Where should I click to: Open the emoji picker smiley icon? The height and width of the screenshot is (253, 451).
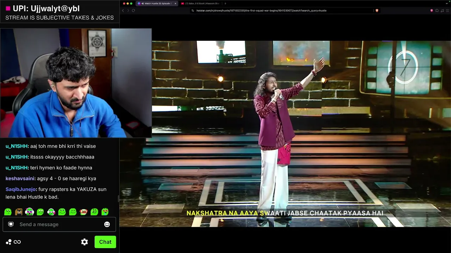click(107, 224)
